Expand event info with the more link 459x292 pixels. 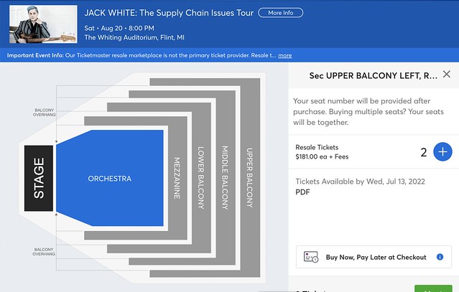pyautogui.click(x=285, y=55)
